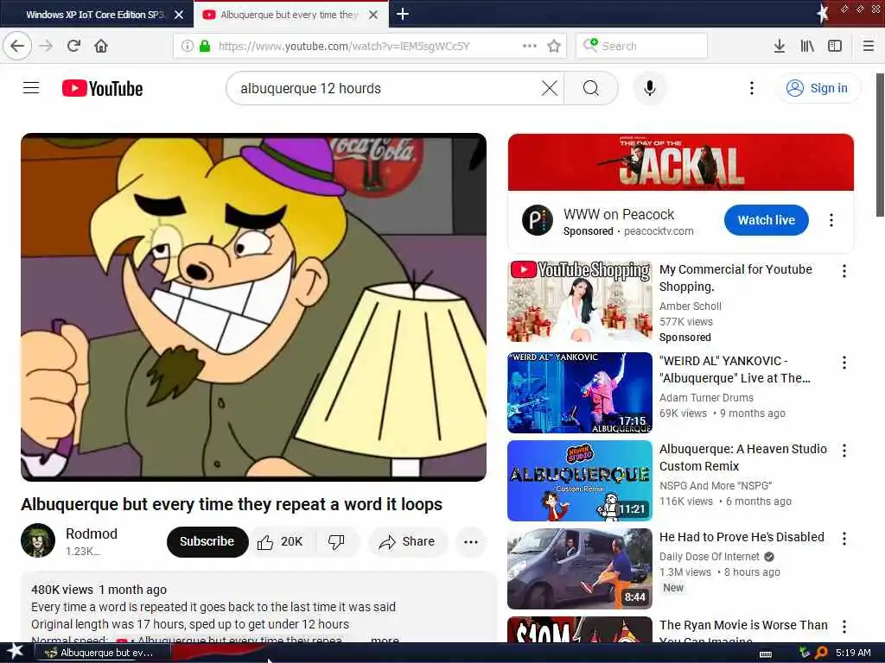Open more actions menu beside Share
This screenshot has width=885, height=663.
tap(471, 542)
